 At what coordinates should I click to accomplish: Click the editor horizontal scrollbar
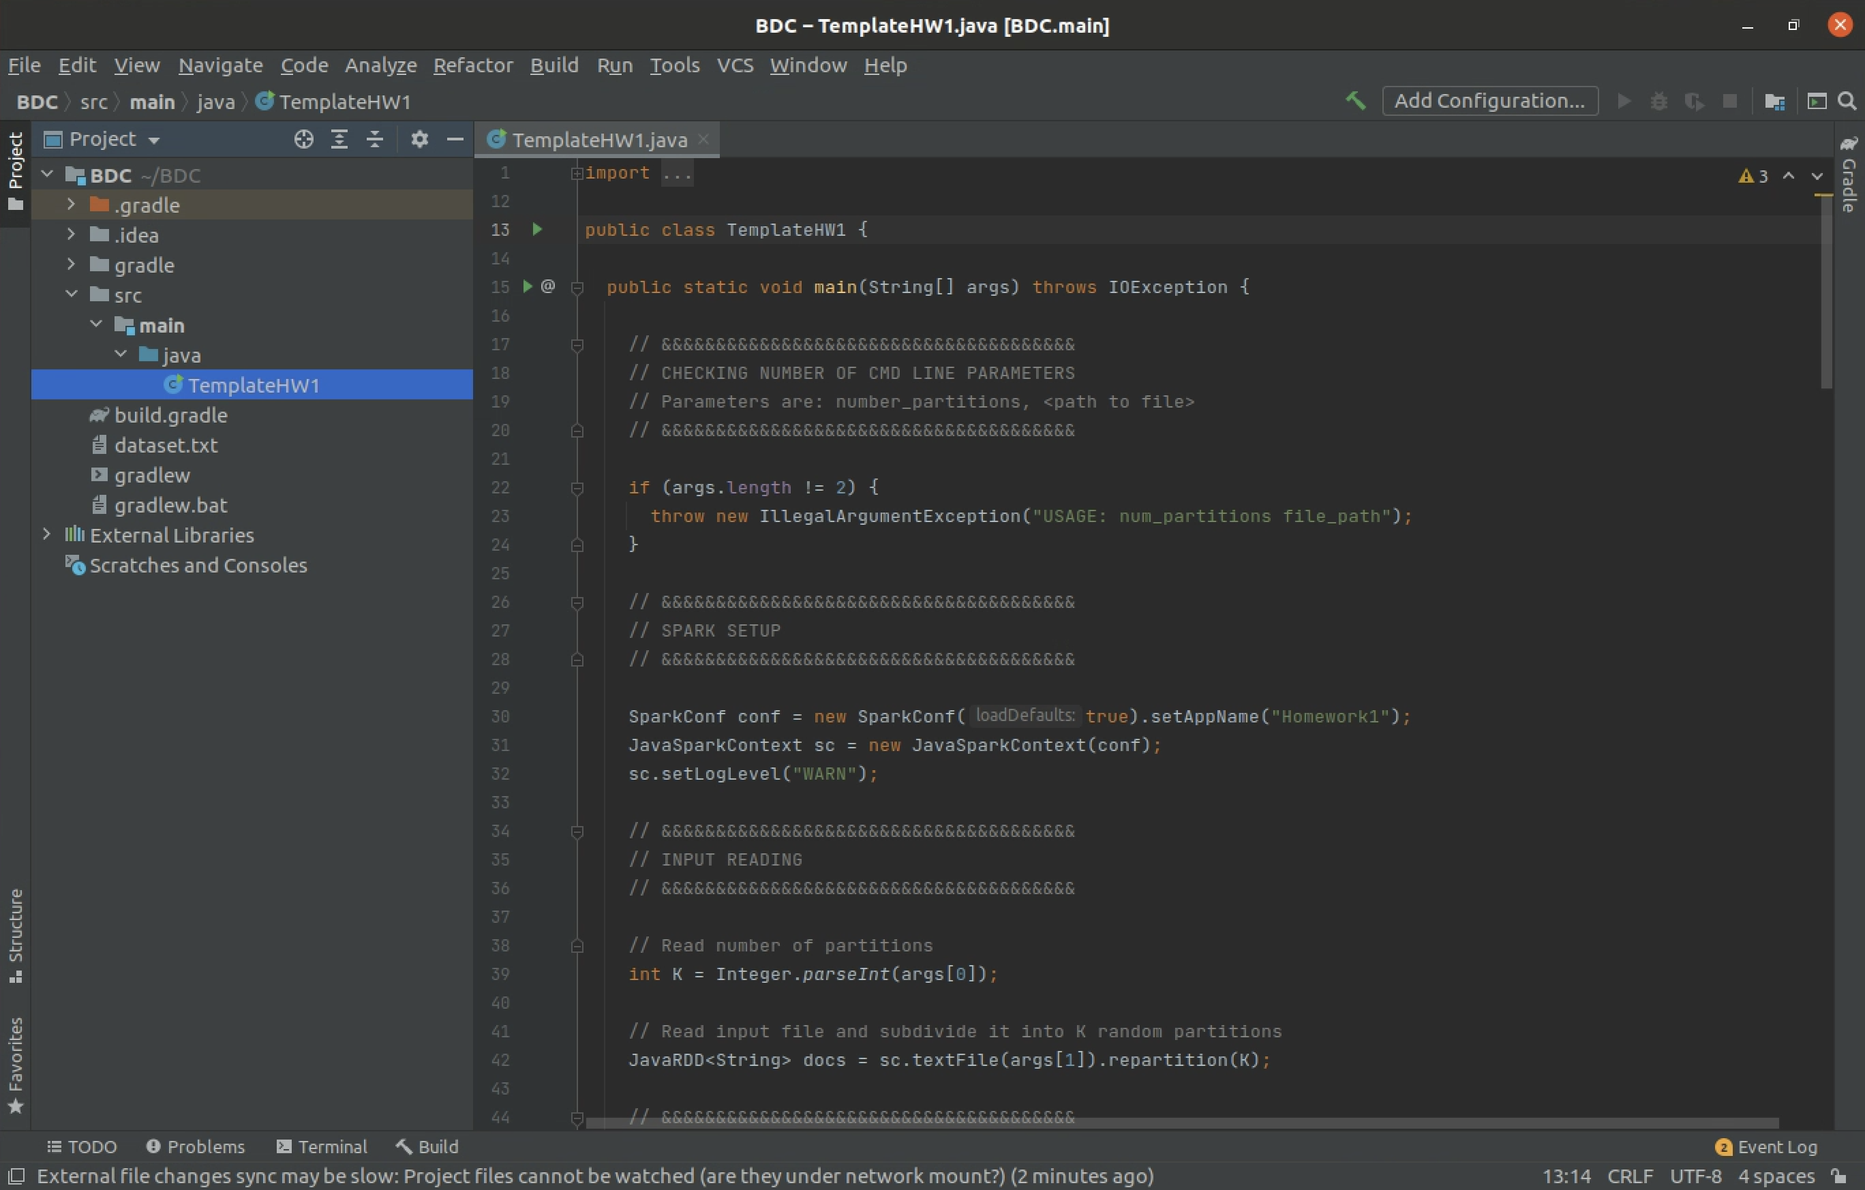(x=1182, y=1122)
